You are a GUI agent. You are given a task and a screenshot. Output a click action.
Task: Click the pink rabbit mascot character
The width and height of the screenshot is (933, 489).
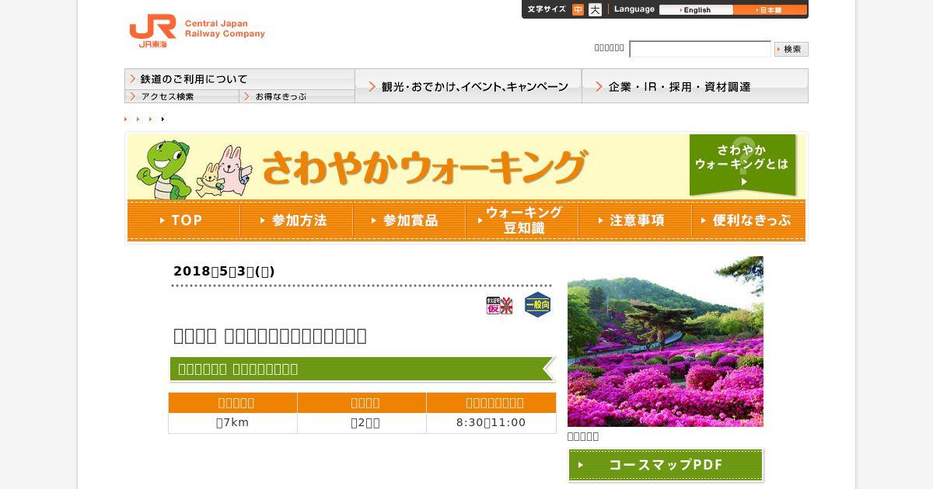(232, 172)
